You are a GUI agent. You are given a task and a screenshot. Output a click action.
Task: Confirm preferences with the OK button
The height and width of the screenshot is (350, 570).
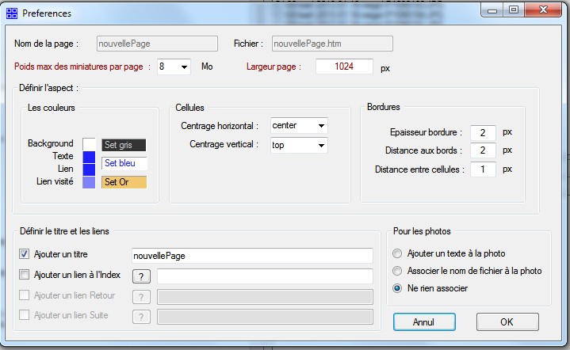pos(507,321)
